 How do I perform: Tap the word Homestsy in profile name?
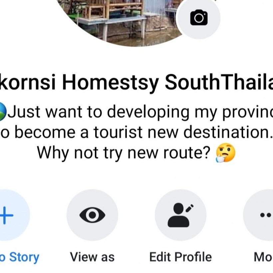tap(111, 82)
